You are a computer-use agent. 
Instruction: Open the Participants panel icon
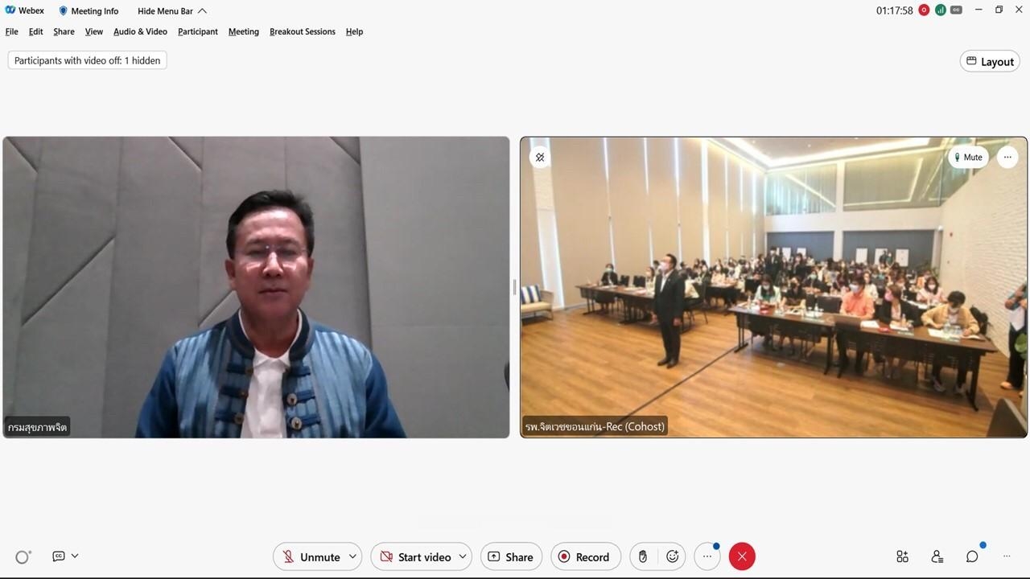tap(937, 556)
